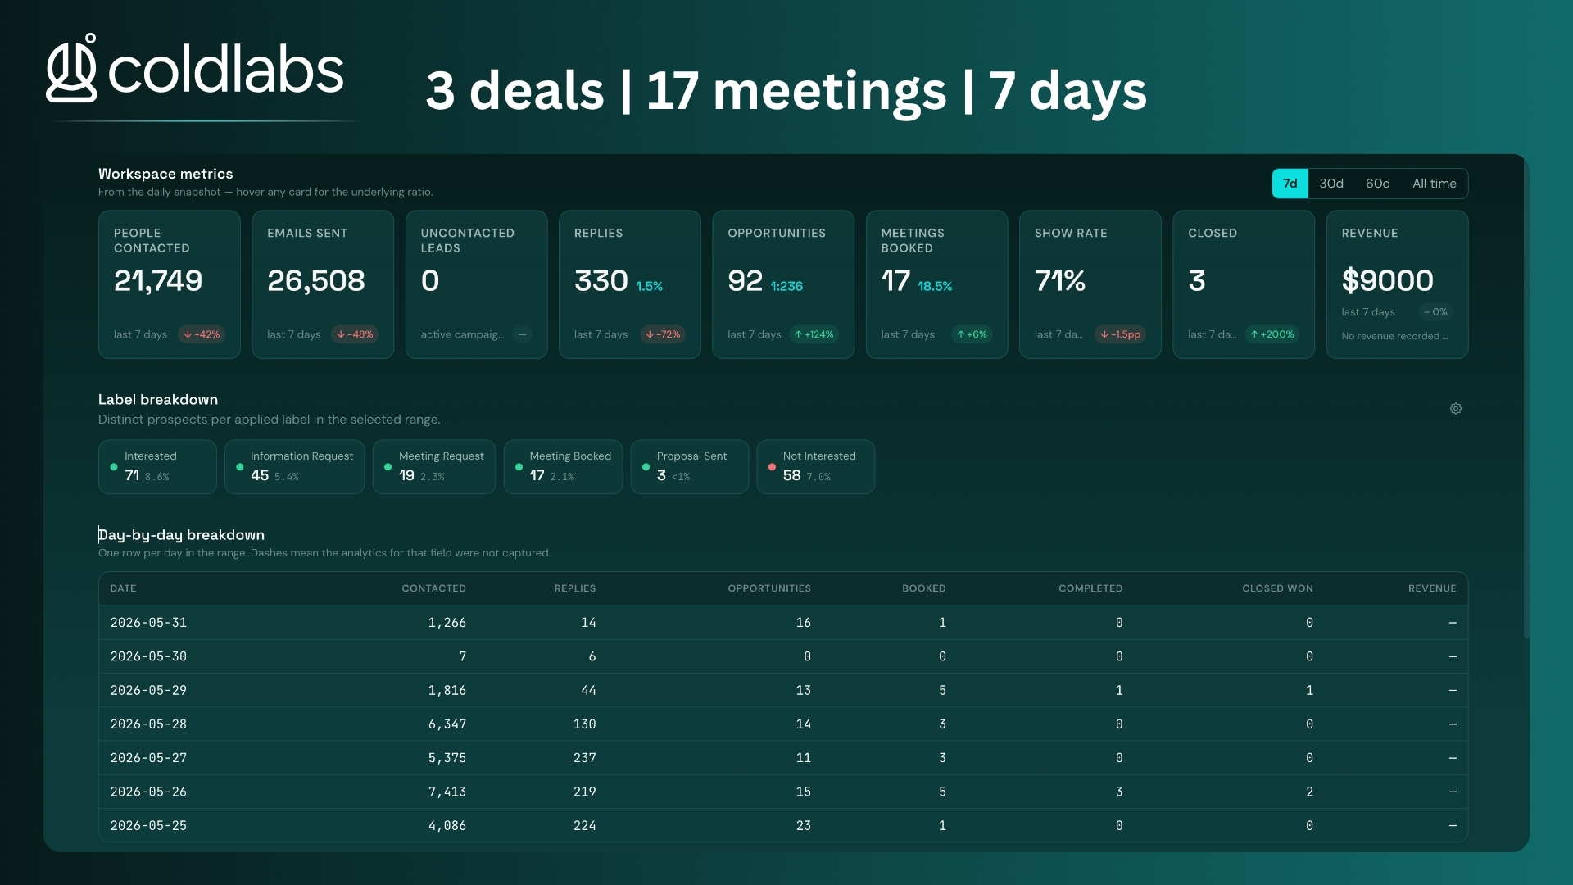Click the 18.5% meetings booked rate
Image resolution: width=1573 pixels, height=885 pixels.
[935, 286]
